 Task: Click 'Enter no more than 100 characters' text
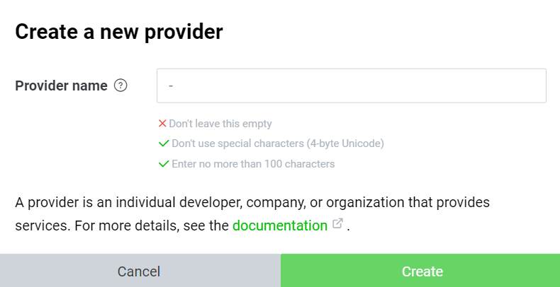pyautogui.click(x=253, y=164)
